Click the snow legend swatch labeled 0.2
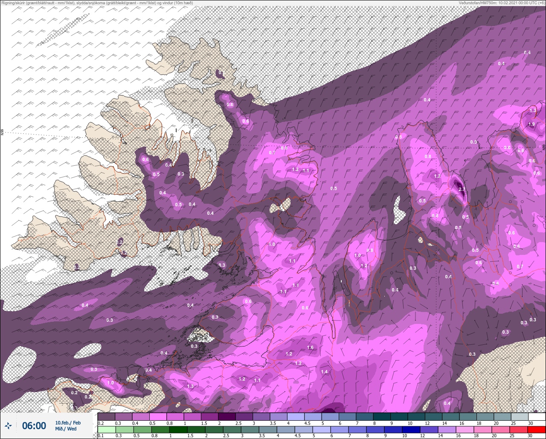 click(106, 416)
